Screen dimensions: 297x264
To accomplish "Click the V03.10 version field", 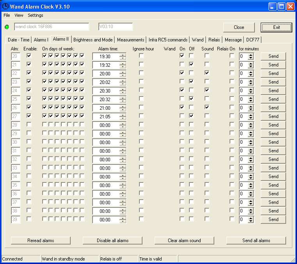I will pos(116,27).
